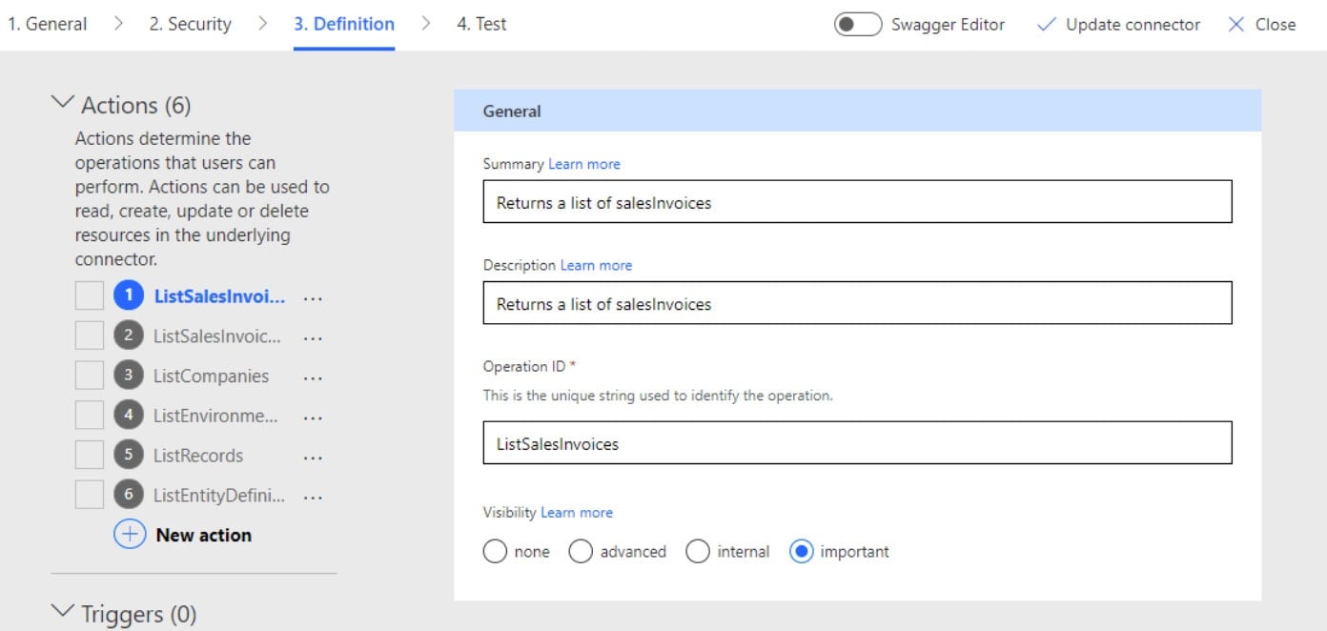Viewport: 1327px width, 631px height.
Task: Click the plus icon for New action
Action: click(x=129, y=535)
